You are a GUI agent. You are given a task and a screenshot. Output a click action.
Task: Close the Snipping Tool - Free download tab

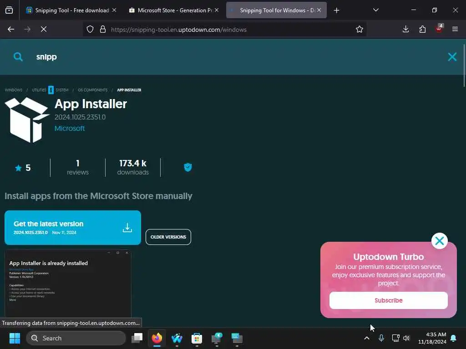click(x=114, y=10)
